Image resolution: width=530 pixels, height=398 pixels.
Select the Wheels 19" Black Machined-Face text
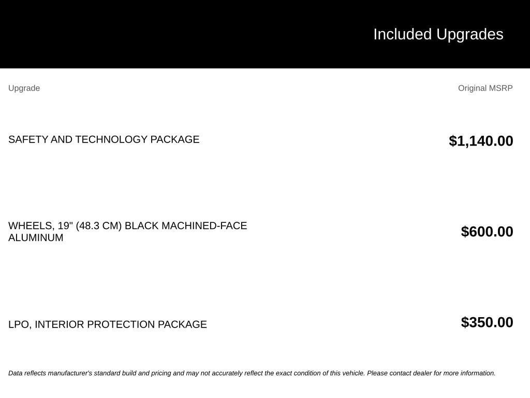[x=128, y=226]
